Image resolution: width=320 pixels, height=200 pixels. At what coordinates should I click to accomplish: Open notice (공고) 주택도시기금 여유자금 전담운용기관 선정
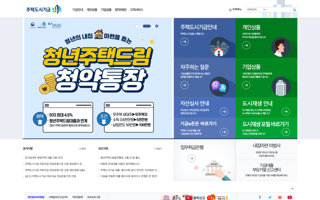coord(50,176)
